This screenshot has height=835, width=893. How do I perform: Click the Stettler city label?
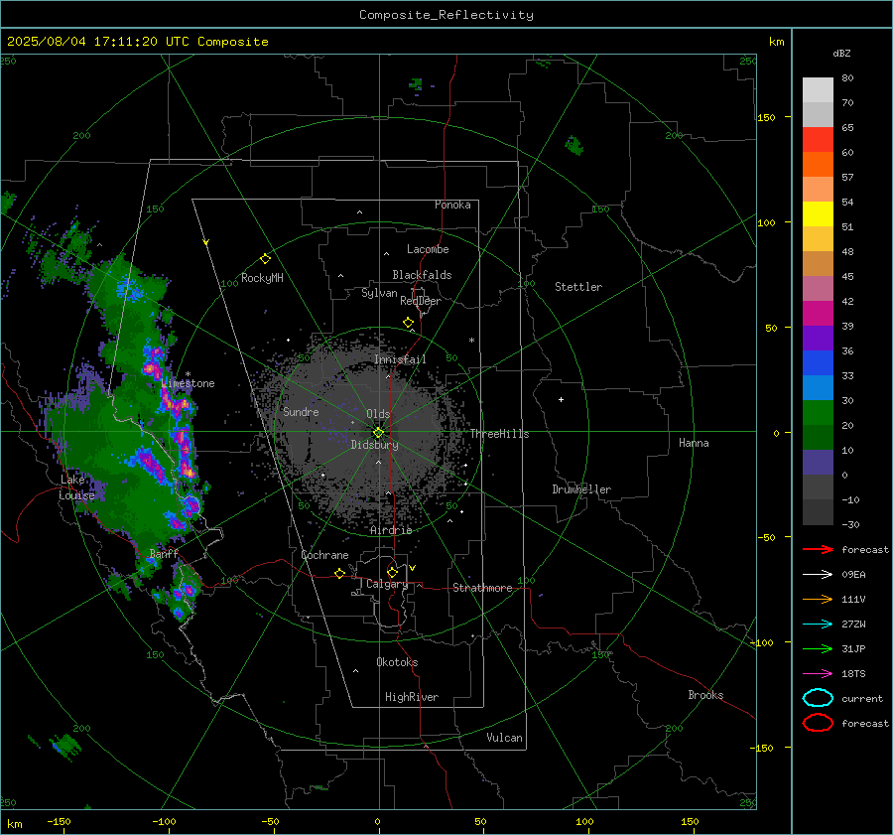coord(578,287)
